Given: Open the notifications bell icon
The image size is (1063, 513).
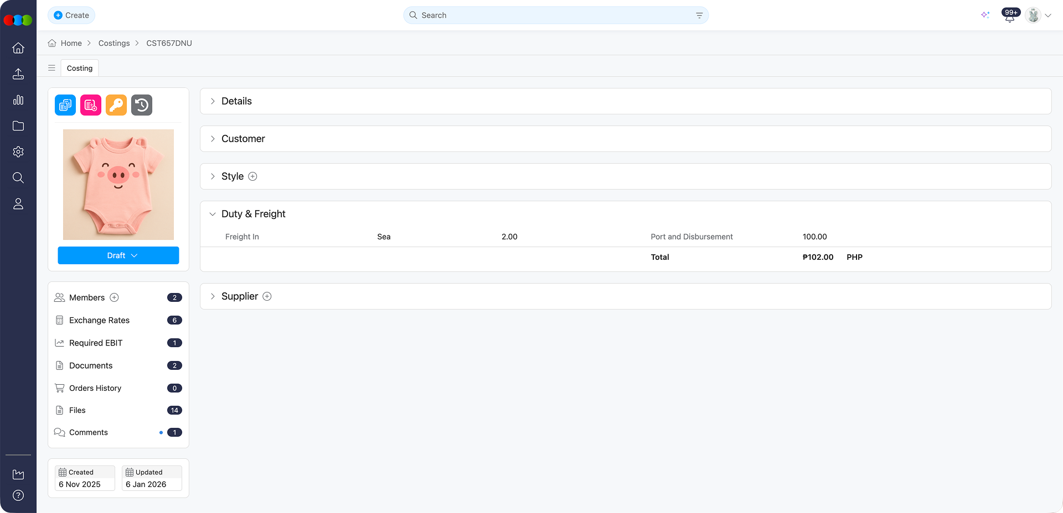Looking at the screenshot, I should click(x=1009, y=16).
